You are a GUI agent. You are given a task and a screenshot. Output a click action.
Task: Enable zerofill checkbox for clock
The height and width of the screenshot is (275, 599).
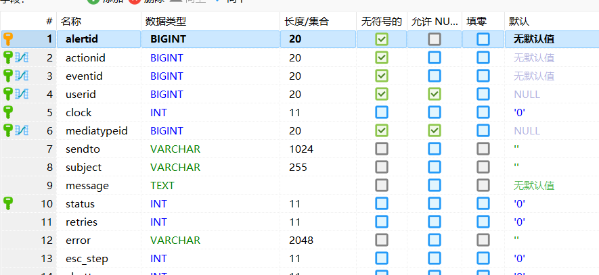pos(483,113)
